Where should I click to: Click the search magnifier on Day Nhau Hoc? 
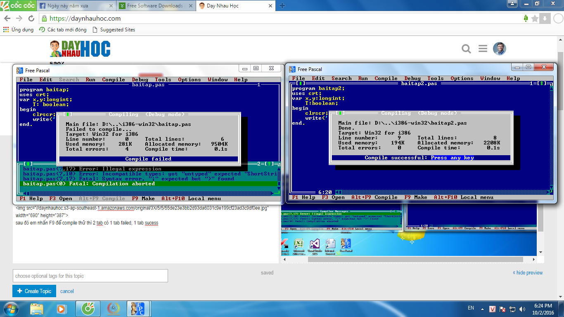point(466,49)
